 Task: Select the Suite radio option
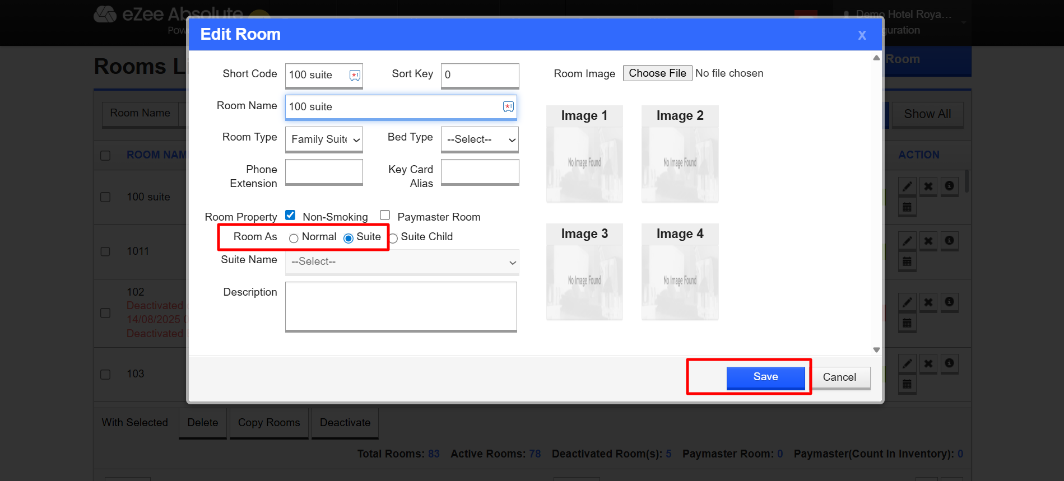[349, 238]
